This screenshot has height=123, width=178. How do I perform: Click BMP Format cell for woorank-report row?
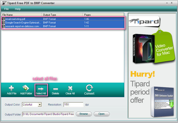pos(49,26)
